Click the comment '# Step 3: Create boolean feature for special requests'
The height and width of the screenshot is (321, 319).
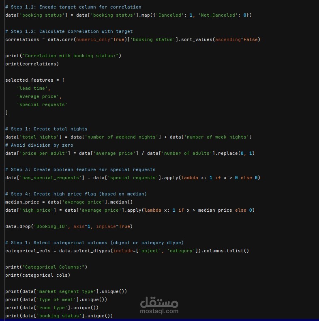click(x=80, y=170)
